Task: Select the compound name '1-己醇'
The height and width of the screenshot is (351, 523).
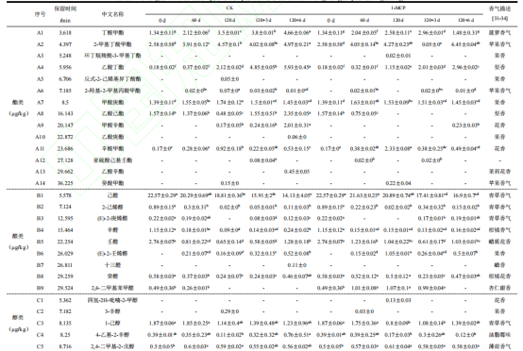Action: pyautogui.click(x=112, y=324)
